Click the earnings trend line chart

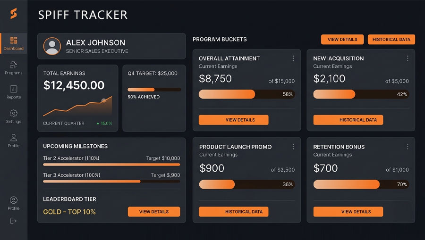pos(77,106)
